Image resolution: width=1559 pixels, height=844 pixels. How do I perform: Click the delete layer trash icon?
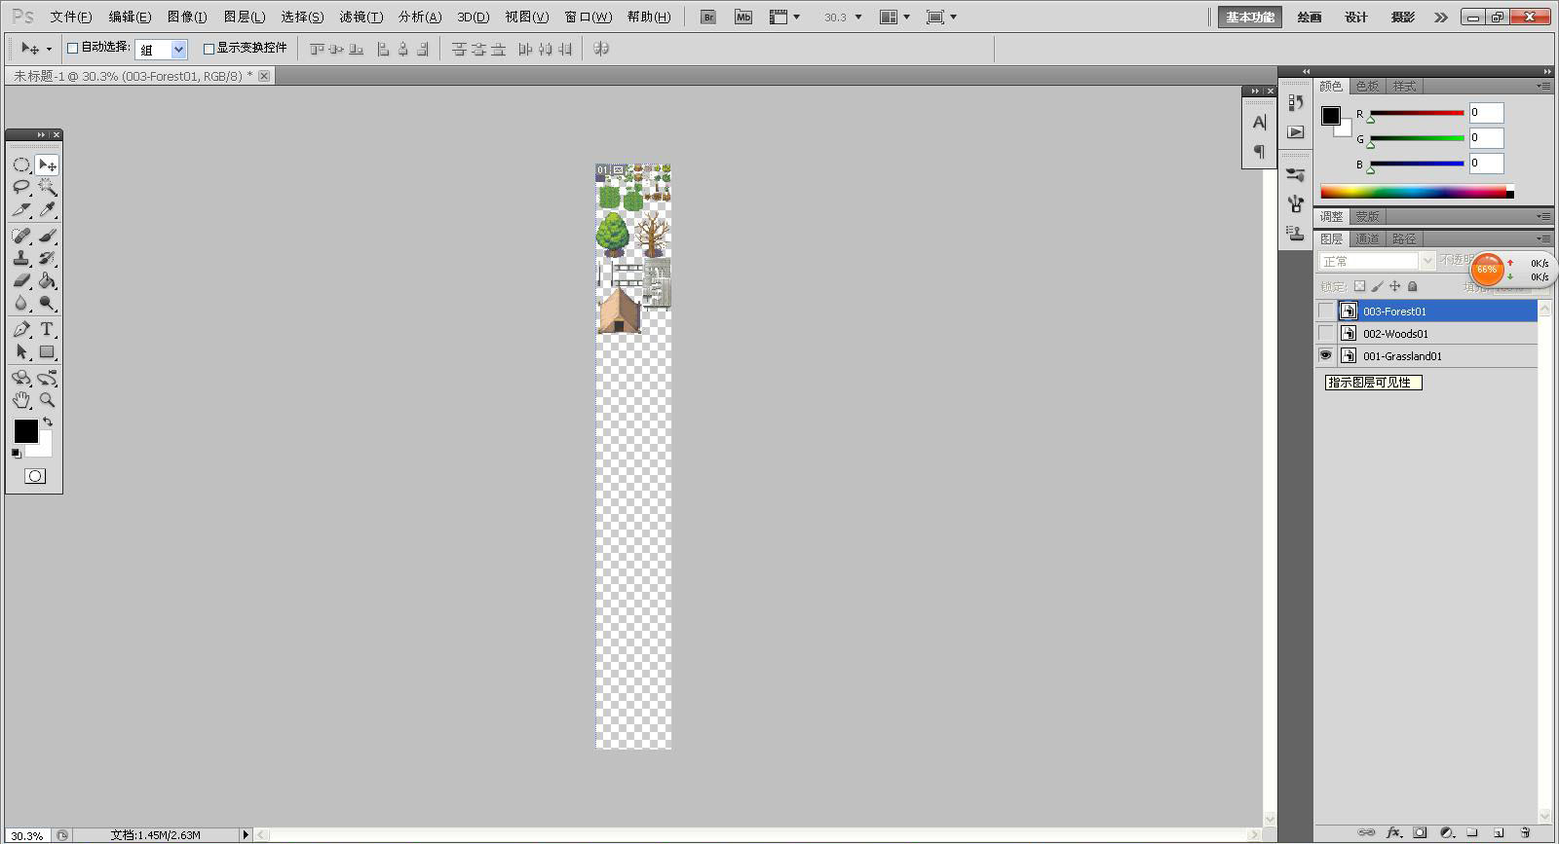(1525, 832)
